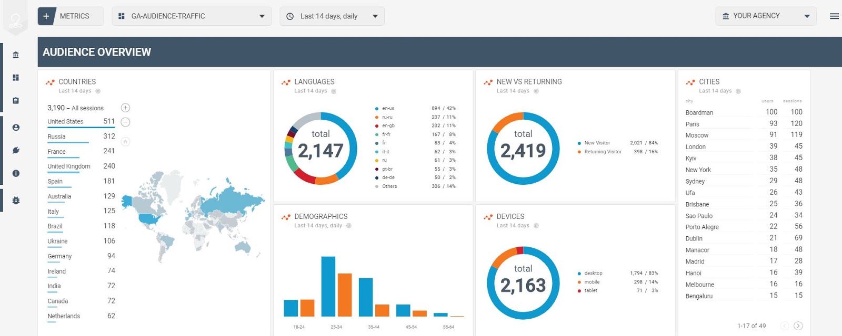Viewport: 842px width, 336px height.
Task: Click the ru-ru language legend label
Action: pos(387,118)
